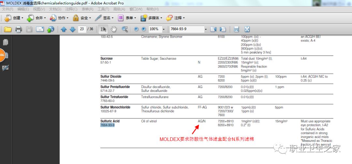Go to previous page with up arrow
The height and width of the screenshot is (164, 352).
pos(64,29)
